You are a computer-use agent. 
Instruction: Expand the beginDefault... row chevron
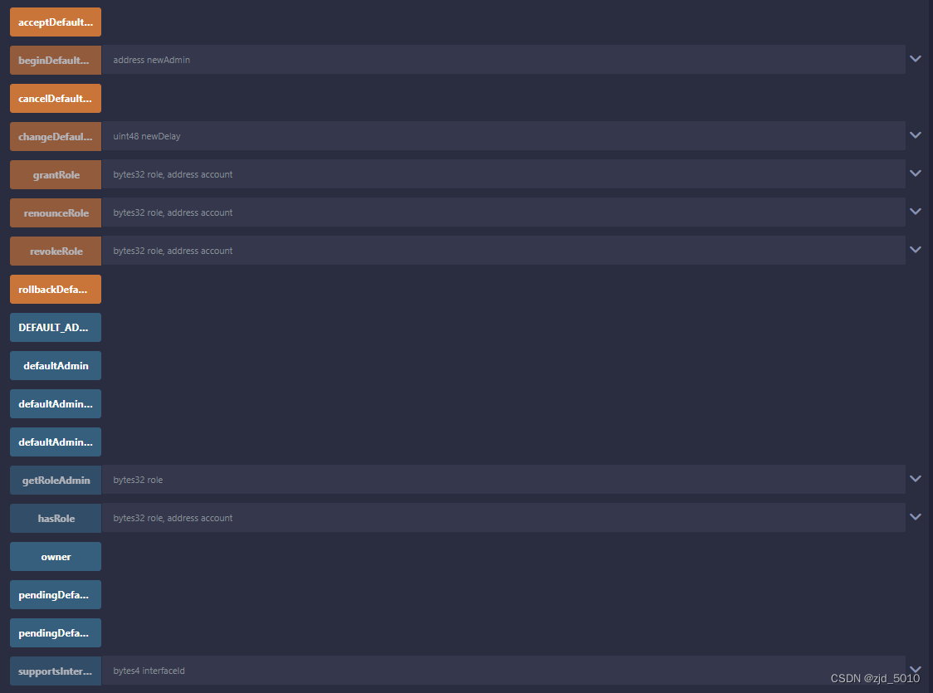(x=915, y=59)
